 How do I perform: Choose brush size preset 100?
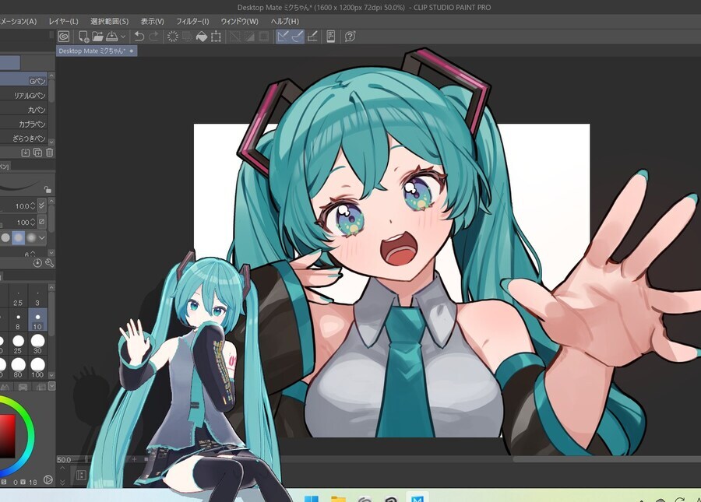pyautogui.click(x=37, y=367)
